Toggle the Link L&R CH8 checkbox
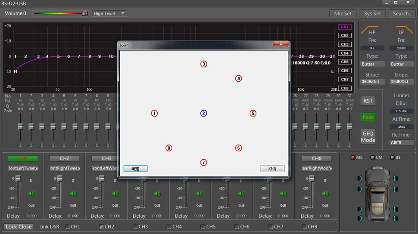418x234 pixels. click(x=304, y=227)
